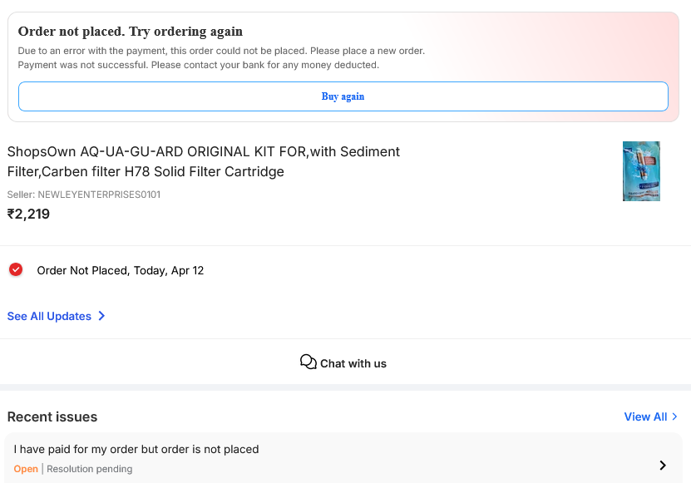
Task: Click the ShopsOwn filter cartridge product title
Action: click(204, 161)
